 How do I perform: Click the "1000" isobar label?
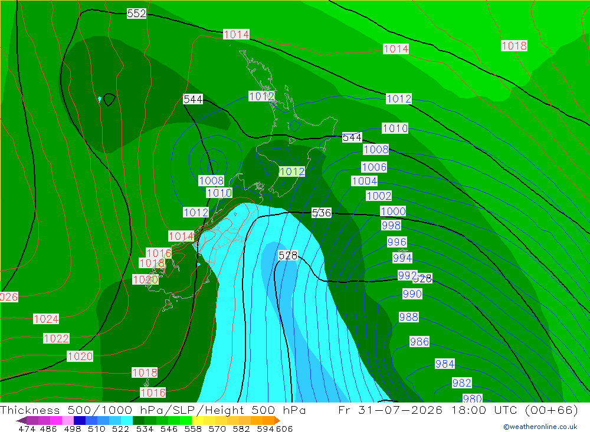(x=393, y=212)
